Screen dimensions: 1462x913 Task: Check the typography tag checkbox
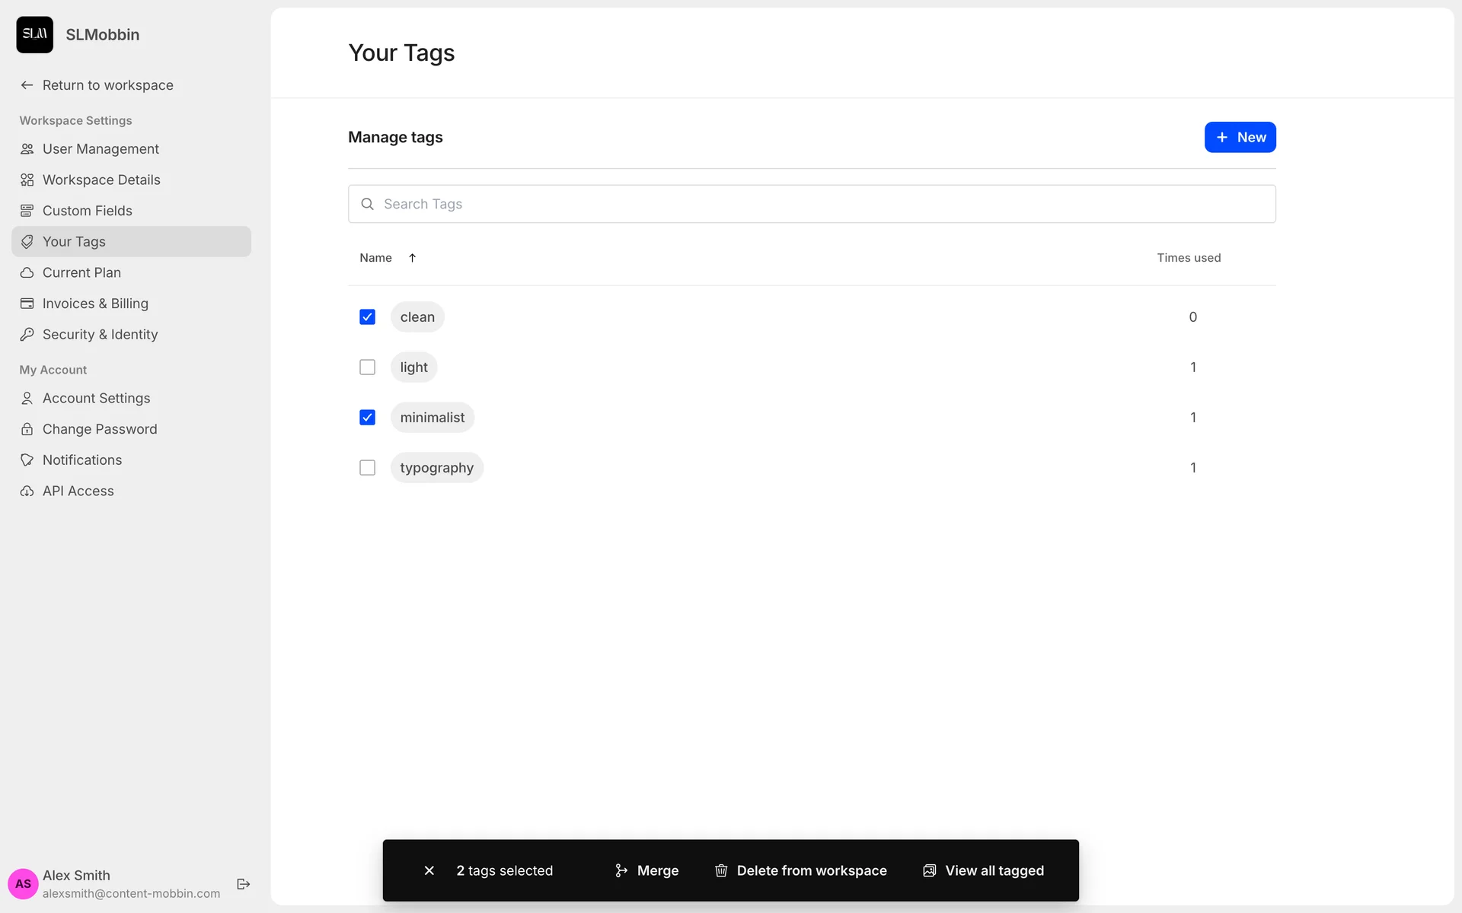[x=367, y=468]
